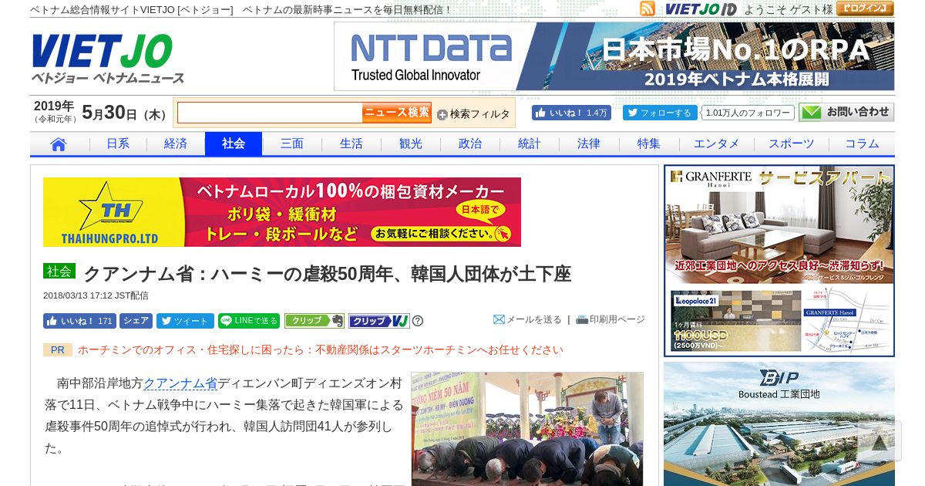925x486 pixels.
Task: Click the Facebook like button in header
Action: point(571,113)
